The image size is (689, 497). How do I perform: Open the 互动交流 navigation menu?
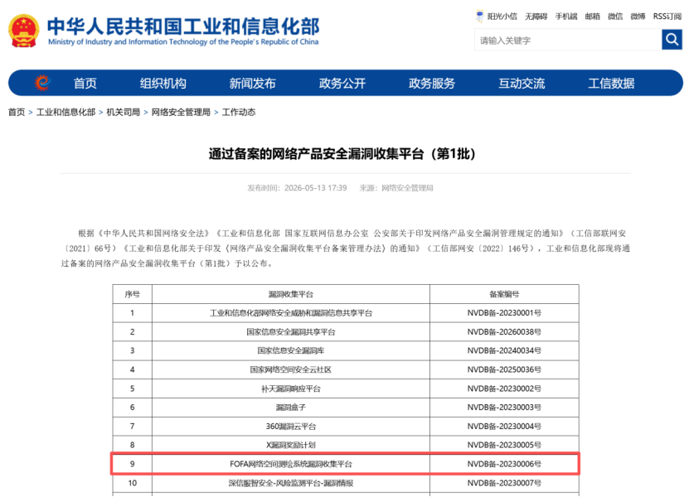point(522,83)
